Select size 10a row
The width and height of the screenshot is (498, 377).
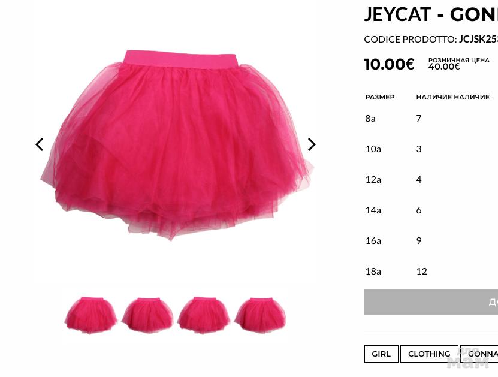(431, 149)
